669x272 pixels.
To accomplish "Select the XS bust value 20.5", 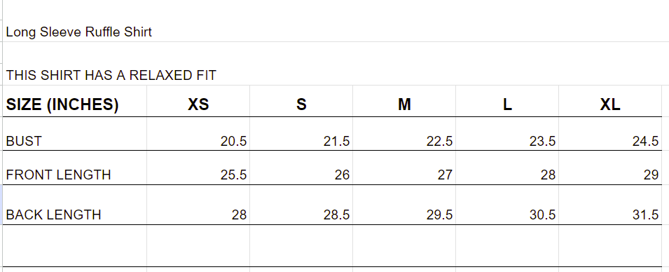I will [x=198, y=134].
